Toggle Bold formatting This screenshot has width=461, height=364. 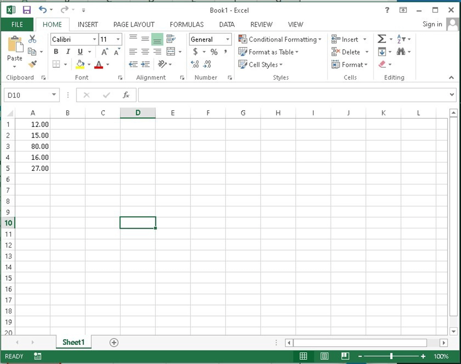[x=56, y=52]
